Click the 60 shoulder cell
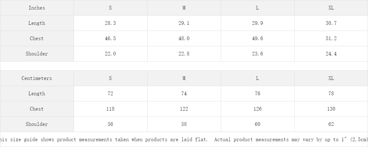The height and width of the screenshot is (147, 368). (x=257, y=124)
